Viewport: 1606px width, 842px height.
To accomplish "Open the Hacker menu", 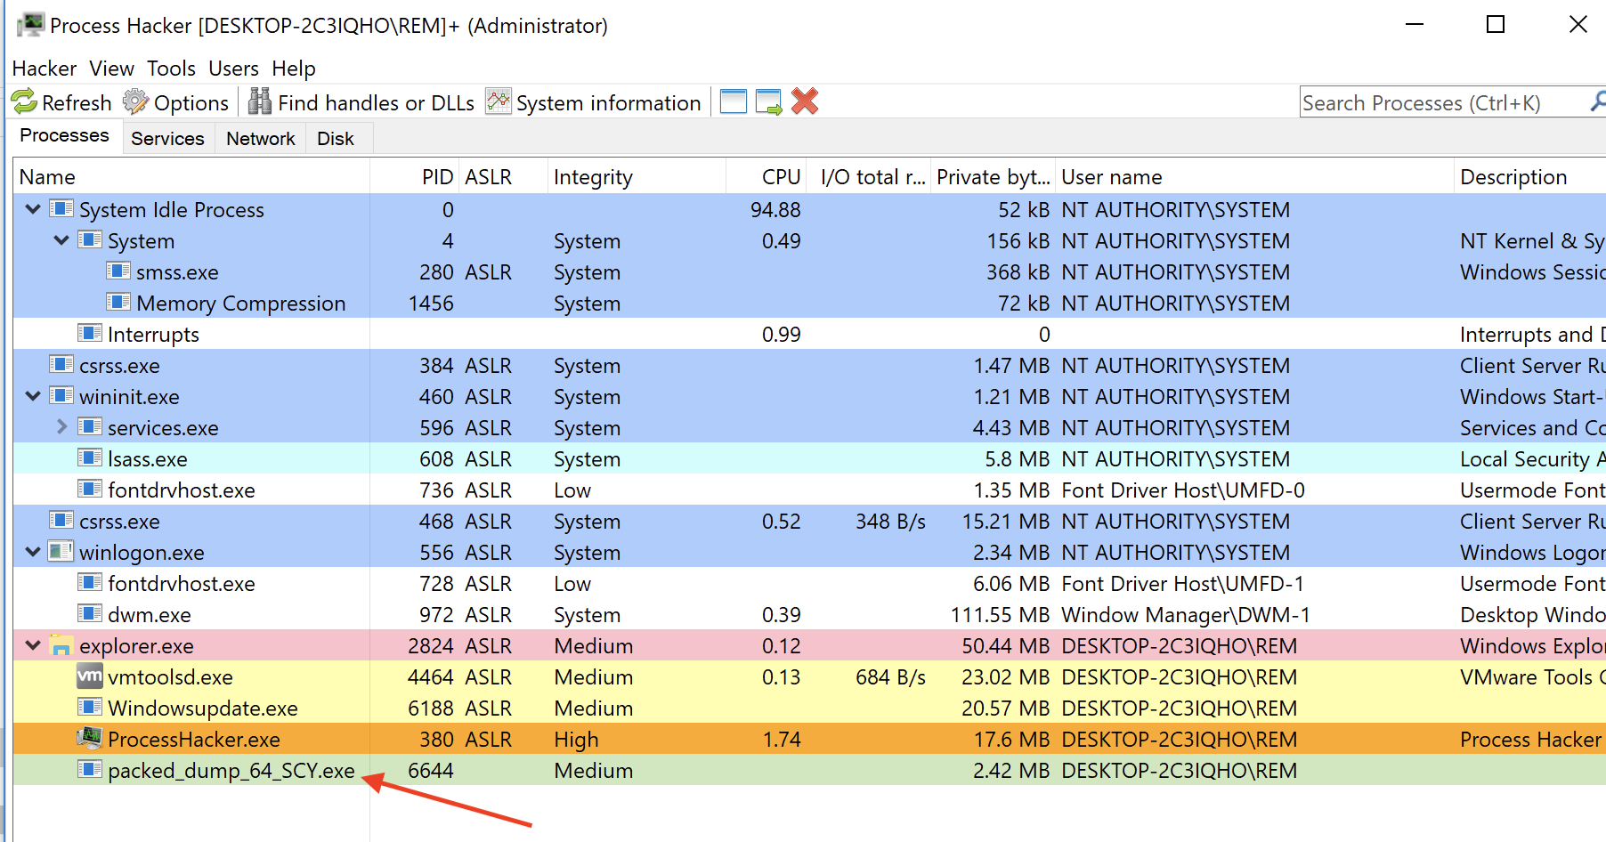I will click(45, 69).
